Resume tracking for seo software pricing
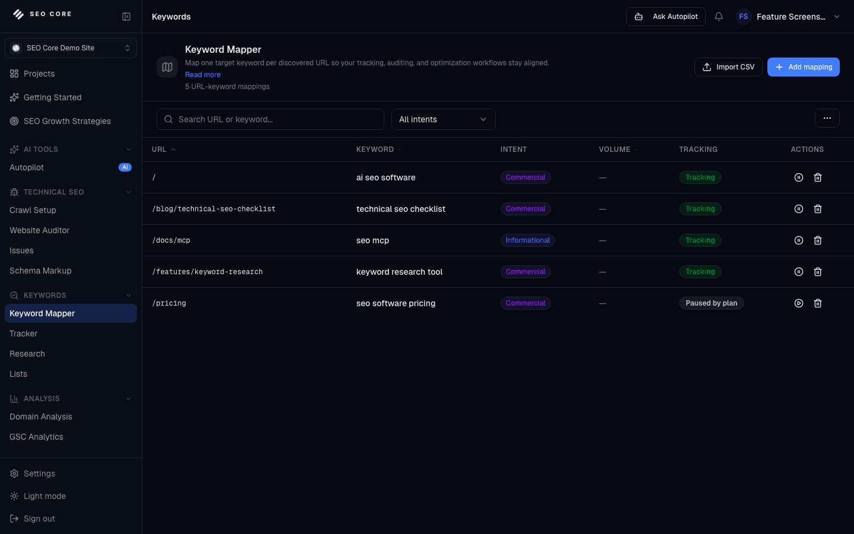This screenshot has width=854, height=534. [799, 303]
